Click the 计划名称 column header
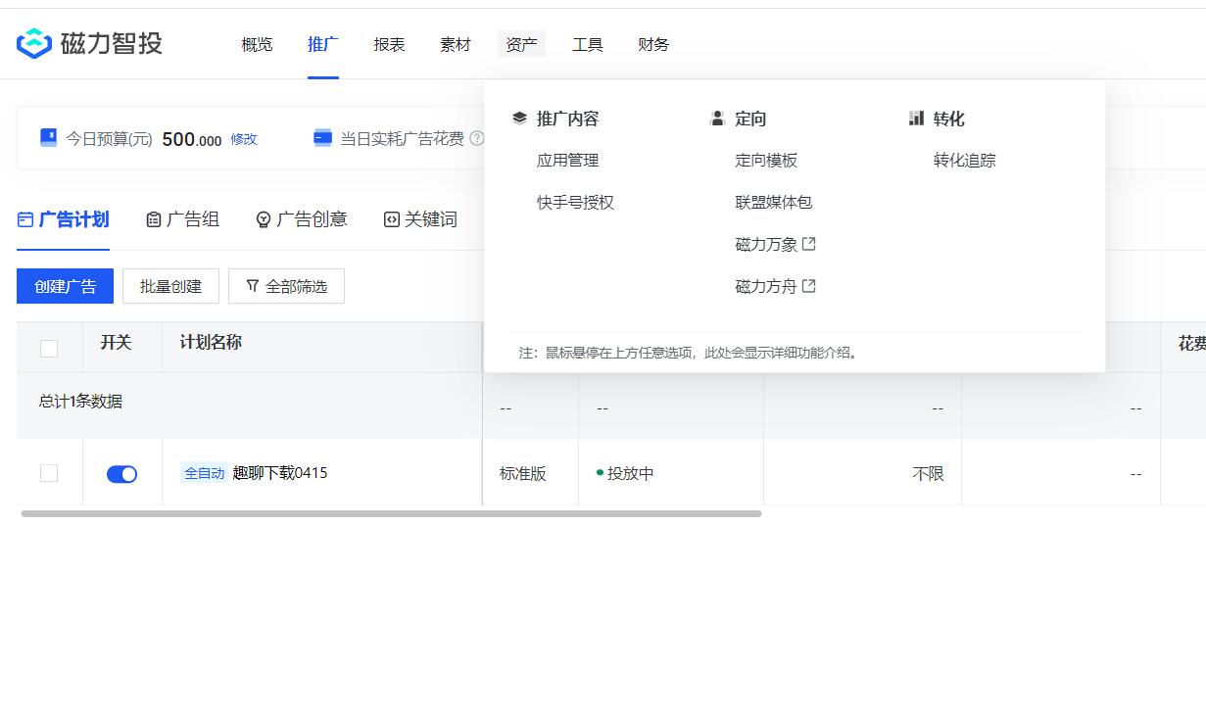 (x=211, y=342)
